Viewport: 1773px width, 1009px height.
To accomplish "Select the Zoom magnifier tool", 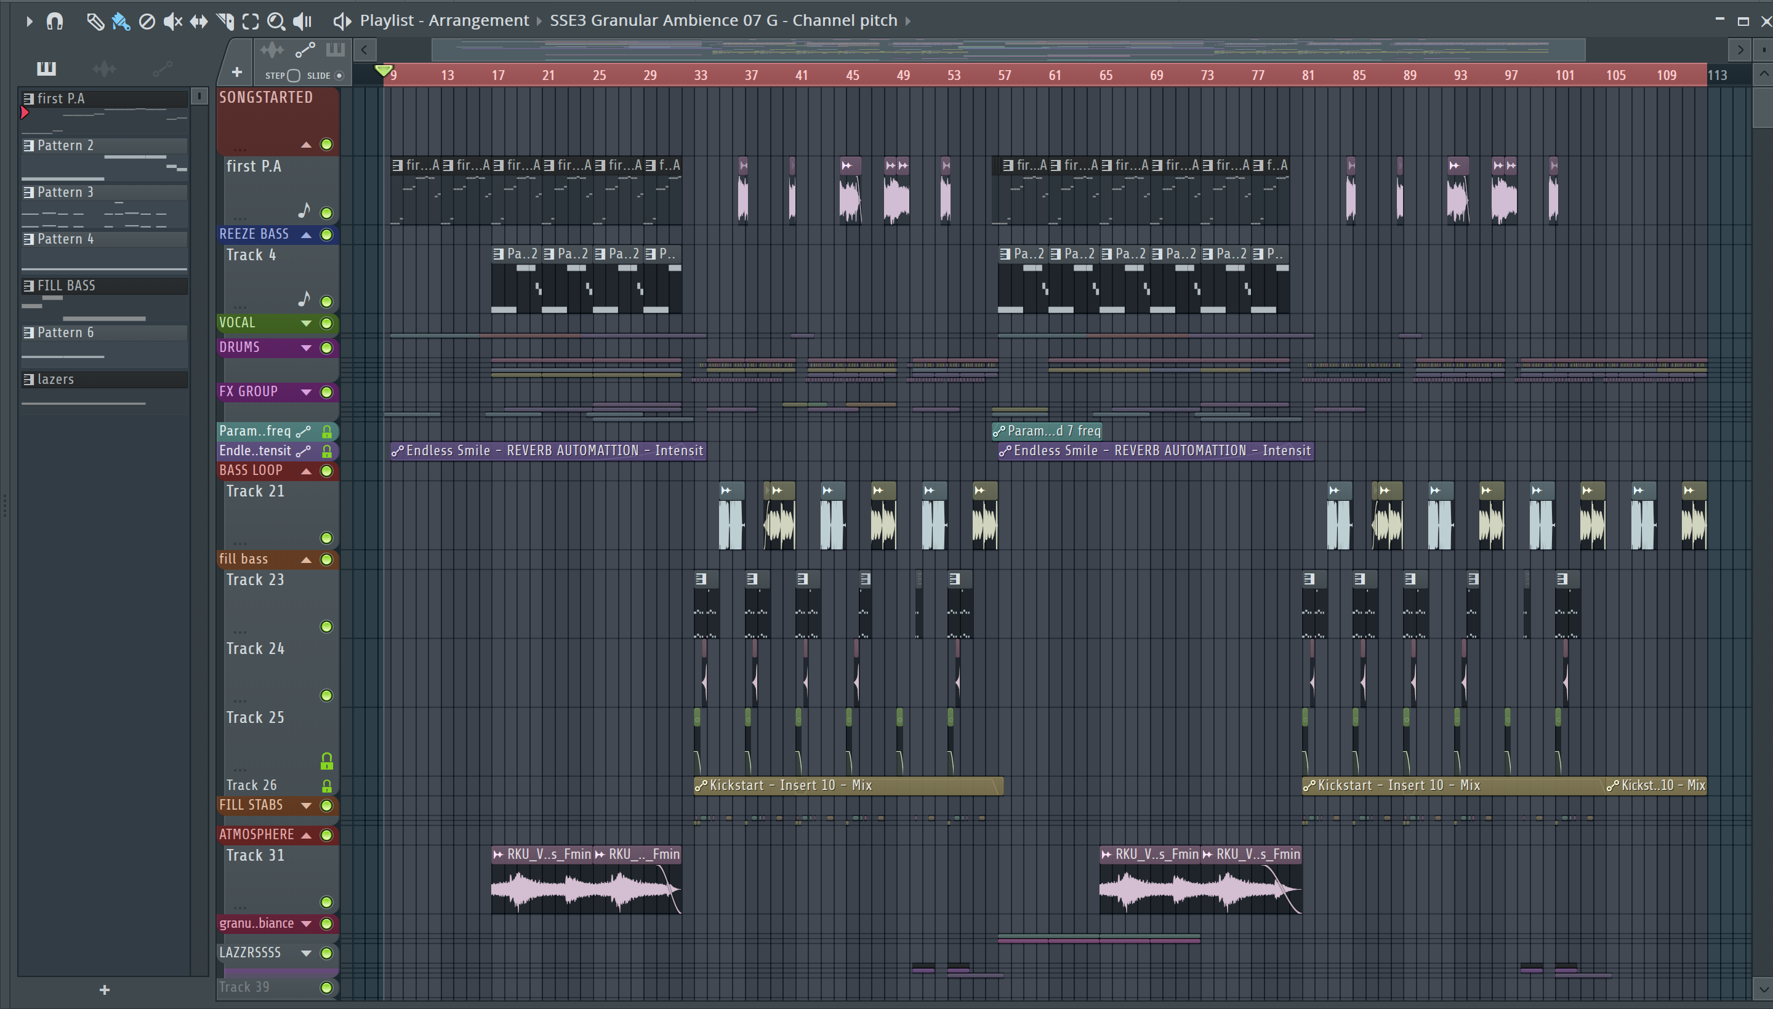I will coord(276,22).
